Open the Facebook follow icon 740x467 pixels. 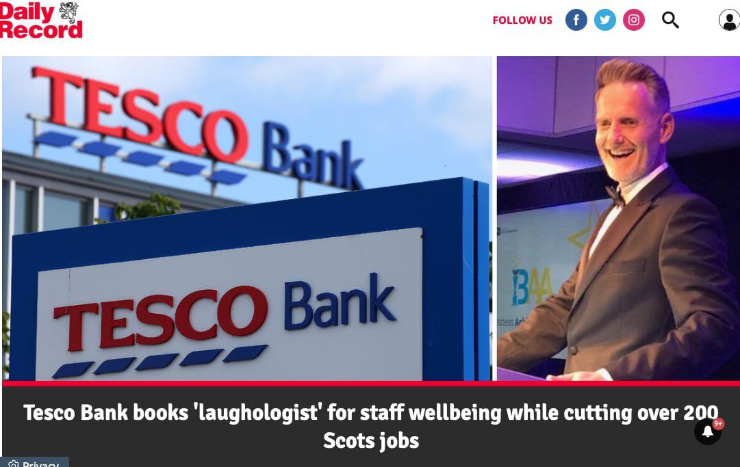coord(576,20)
